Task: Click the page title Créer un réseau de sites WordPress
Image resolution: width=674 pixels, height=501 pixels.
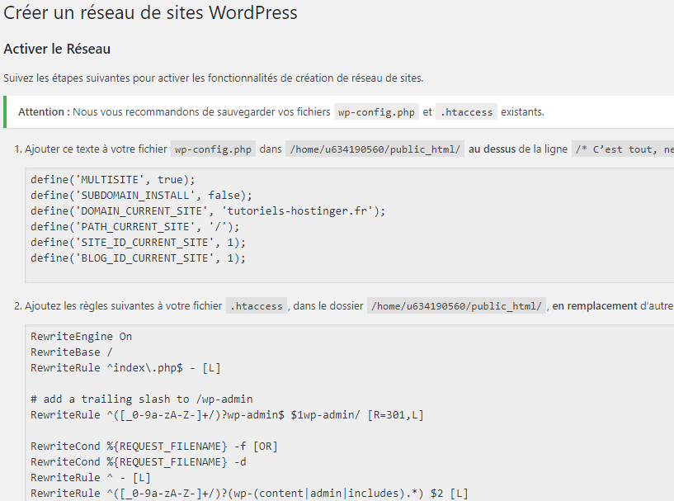Action: 148,13
